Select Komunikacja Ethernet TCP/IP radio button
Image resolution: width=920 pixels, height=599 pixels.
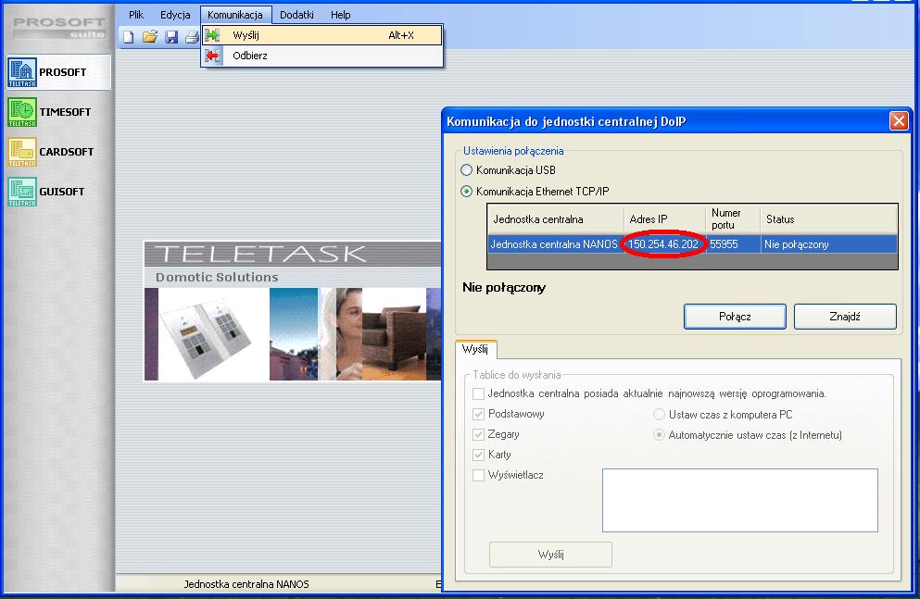click(466, 191)
